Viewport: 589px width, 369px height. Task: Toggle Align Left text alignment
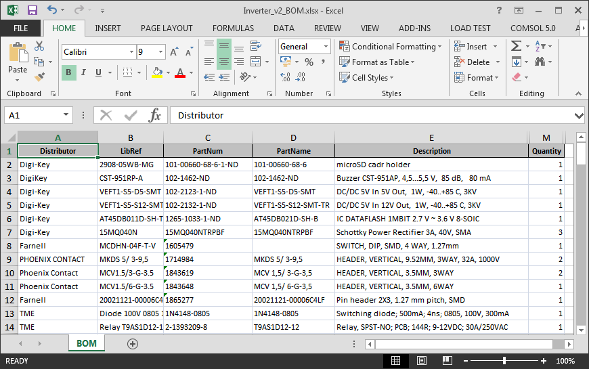tap(209, 62)
